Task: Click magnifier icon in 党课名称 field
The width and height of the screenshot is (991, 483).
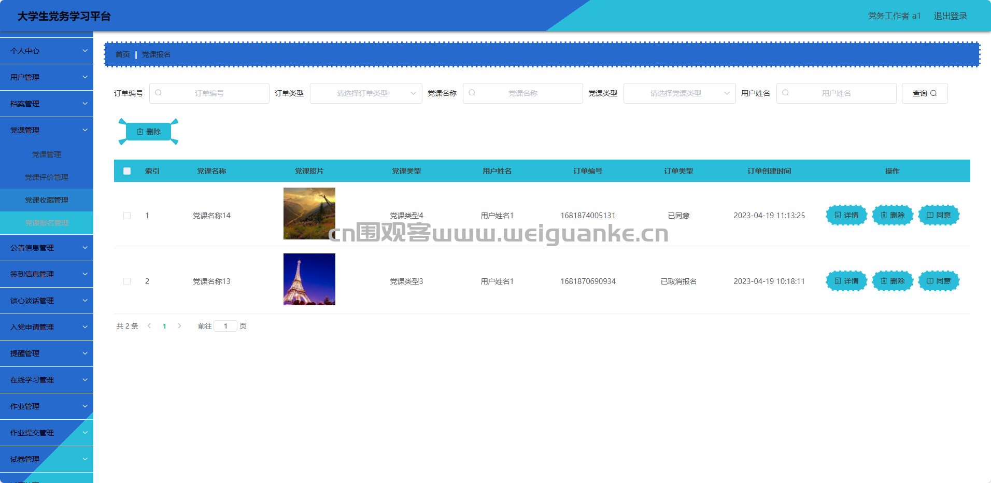Action: (x=472, y=93)
